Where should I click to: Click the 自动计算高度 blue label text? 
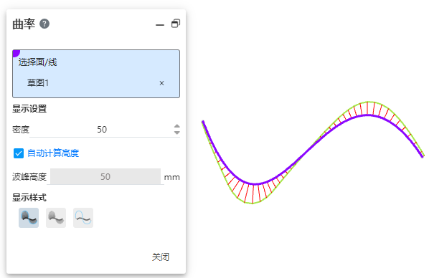(x=53, y=153)
